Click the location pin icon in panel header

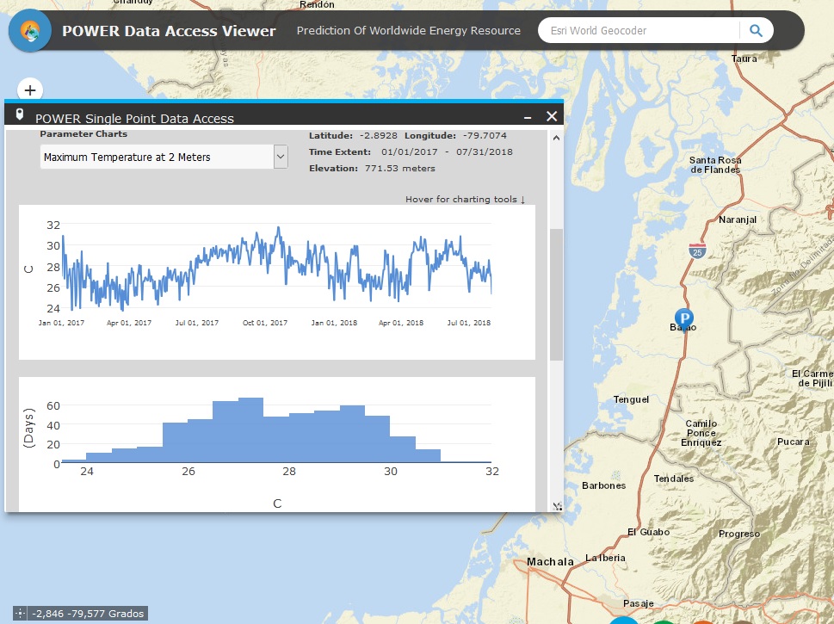click(x=20, y=114)
